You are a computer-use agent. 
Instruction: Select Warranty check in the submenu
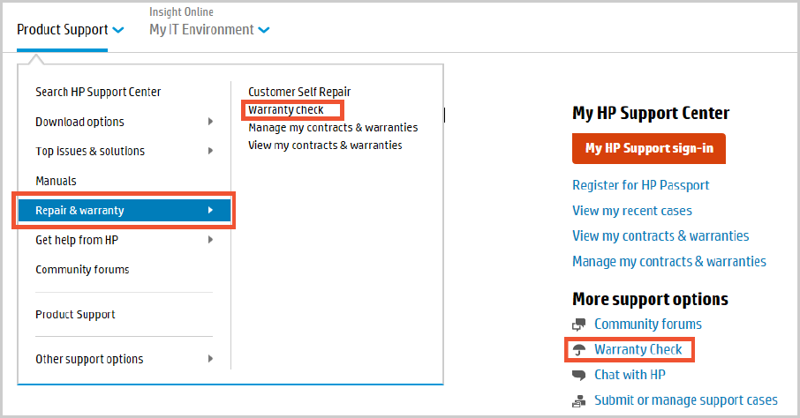[x=286, y=110]
